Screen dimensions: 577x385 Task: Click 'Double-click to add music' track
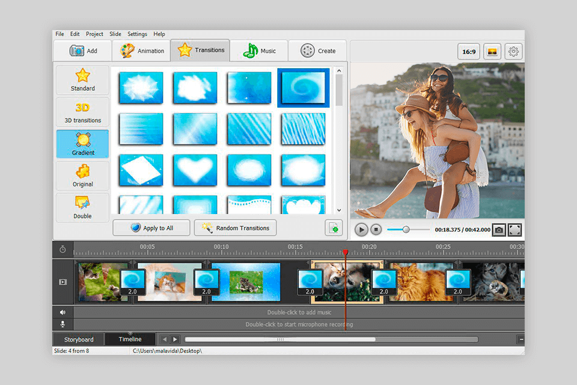(299, 312)
